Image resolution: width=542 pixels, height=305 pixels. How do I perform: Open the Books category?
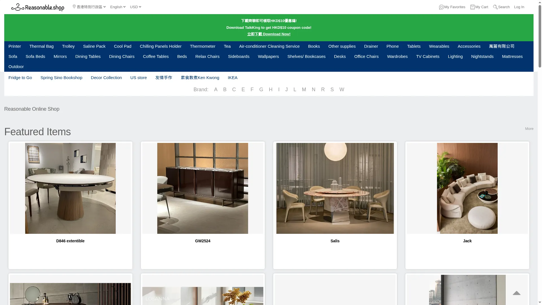click(x=314, y=46)
